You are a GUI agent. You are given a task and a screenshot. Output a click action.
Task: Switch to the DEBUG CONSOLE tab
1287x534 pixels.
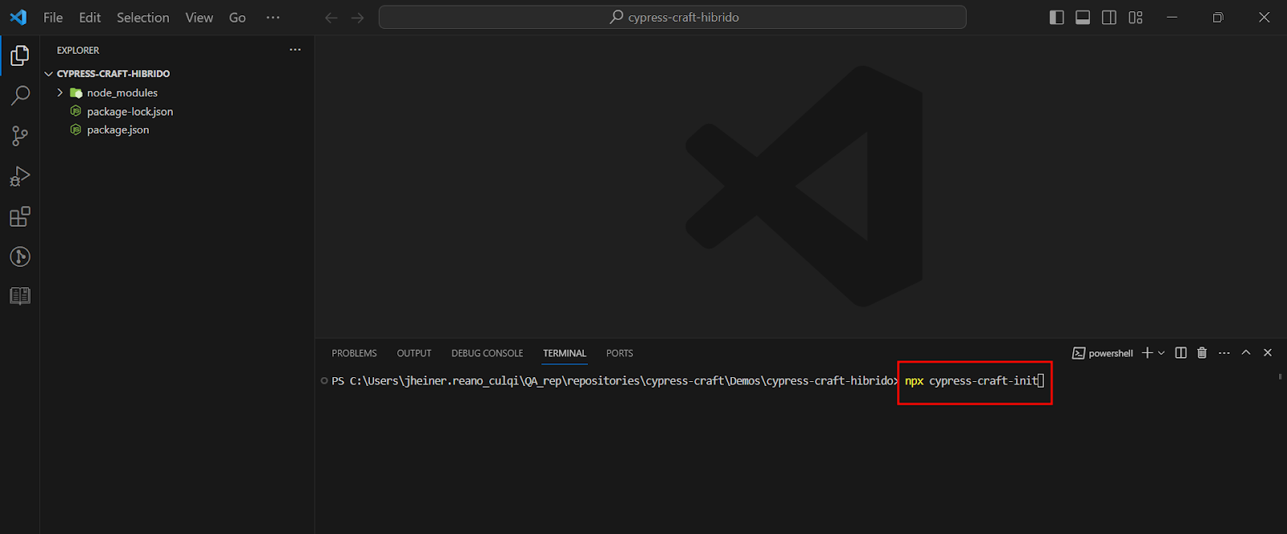click(x=487, y=353)
